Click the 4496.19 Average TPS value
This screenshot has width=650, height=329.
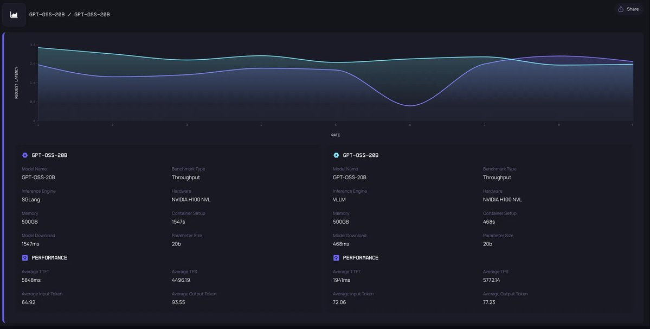click(x=181, y=280)
